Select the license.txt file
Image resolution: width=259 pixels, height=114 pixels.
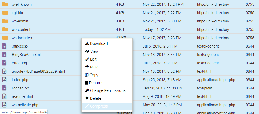click(20, 88)
